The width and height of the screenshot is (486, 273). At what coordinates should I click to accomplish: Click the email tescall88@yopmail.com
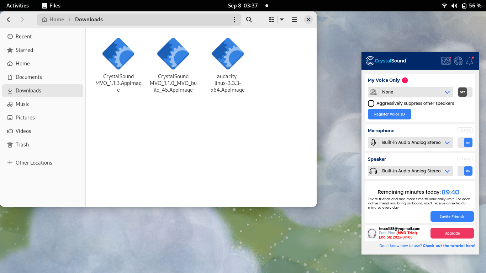400,229
